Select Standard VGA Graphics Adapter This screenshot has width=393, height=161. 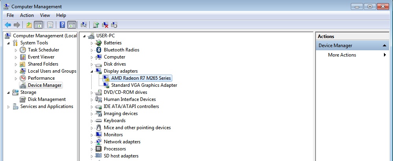click(144, 85)
